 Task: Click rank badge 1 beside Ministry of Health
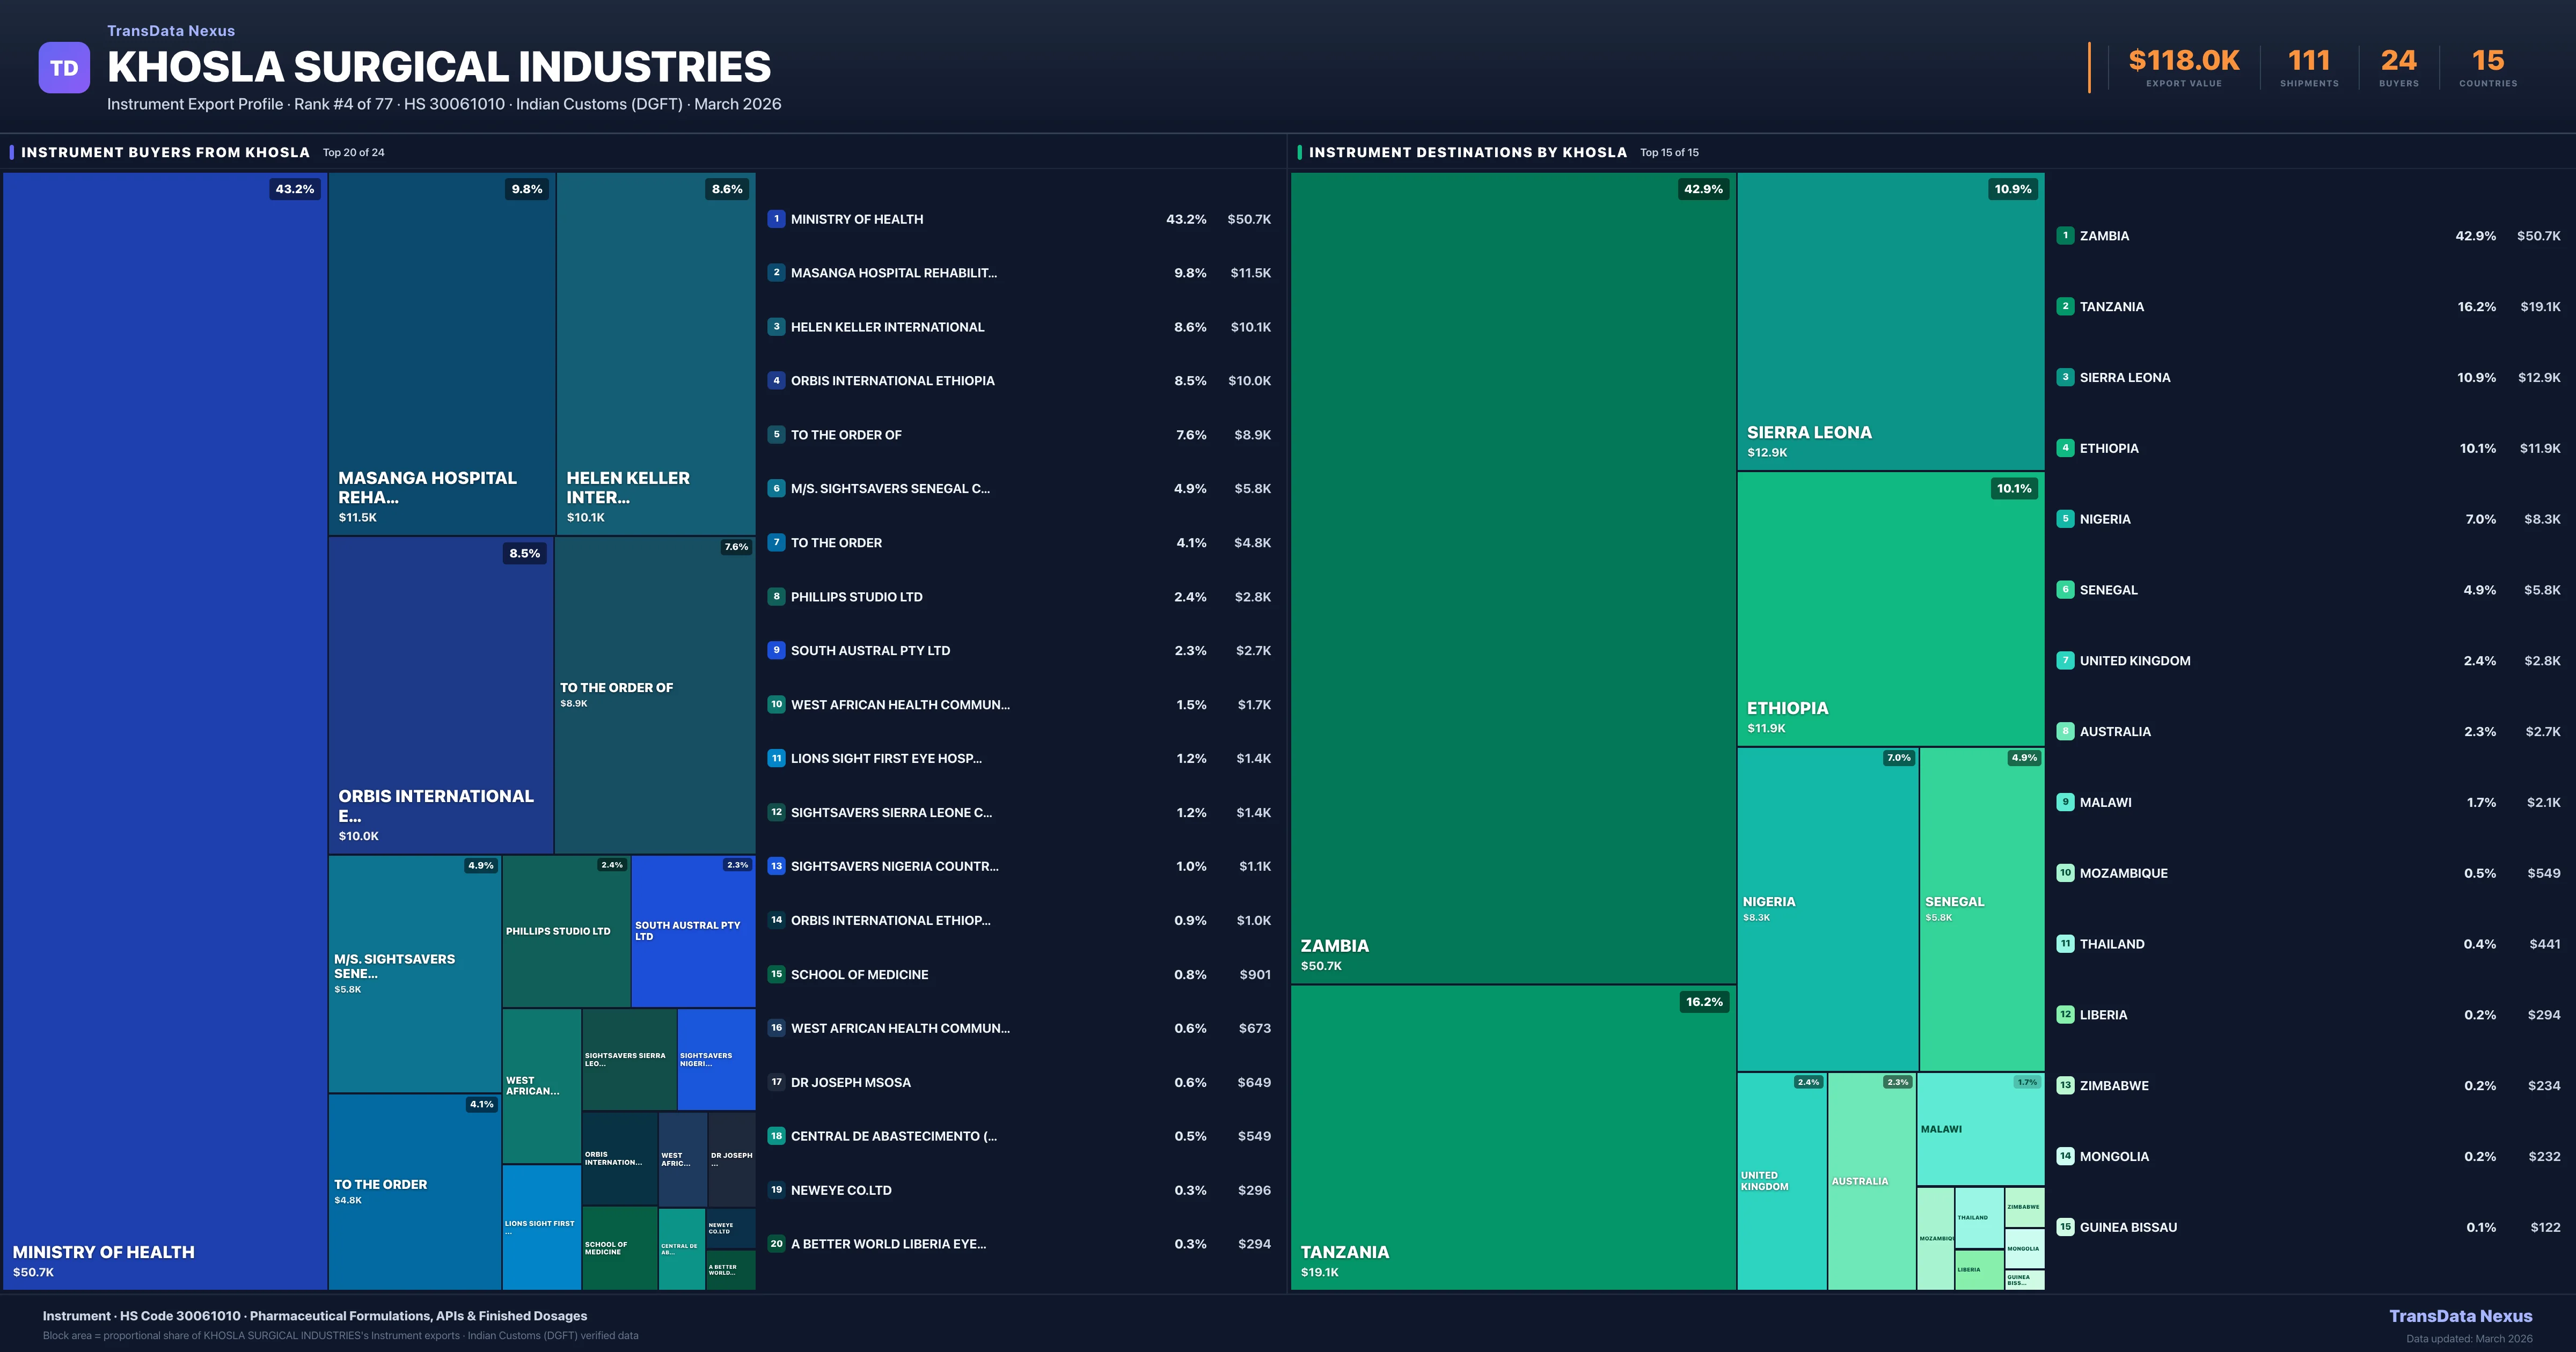(776, 219)
